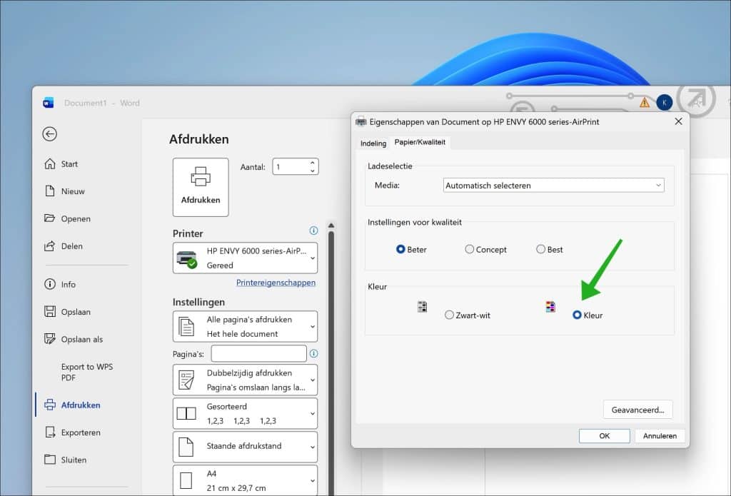
Task: Increase Aantal with the up arrow
Action: pos(313,163)
